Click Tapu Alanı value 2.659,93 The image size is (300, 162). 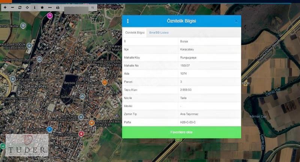[x=186, y=90]
